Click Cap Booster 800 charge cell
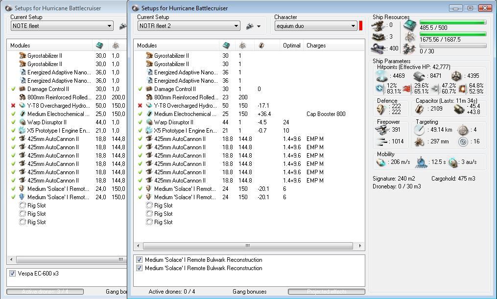 pos(326,114)
